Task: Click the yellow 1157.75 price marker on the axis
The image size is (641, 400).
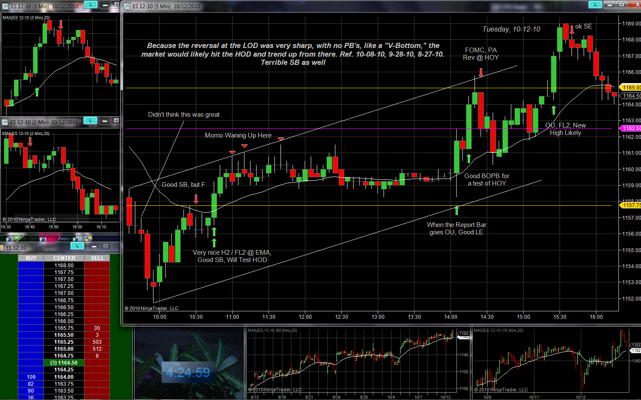Action: click(x=631, y=205)
